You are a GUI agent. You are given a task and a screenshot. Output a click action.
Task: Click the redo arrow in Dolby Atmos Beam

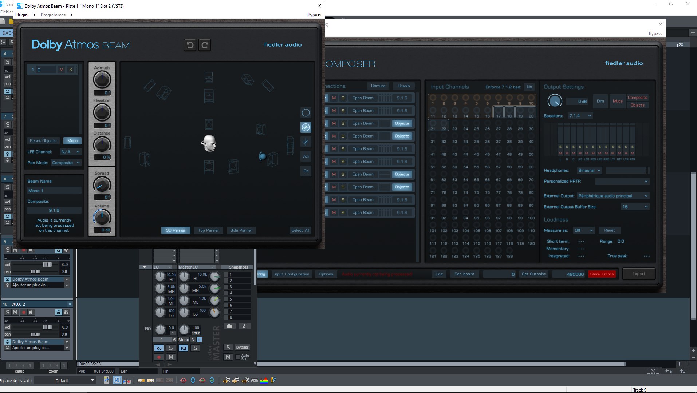(204, 45)
